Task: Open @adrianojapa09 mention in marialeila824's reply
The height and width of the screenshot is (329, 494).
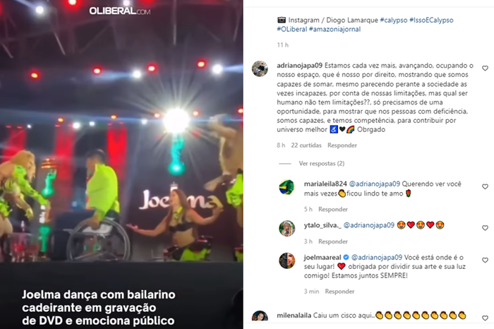Action: (375, 184)
